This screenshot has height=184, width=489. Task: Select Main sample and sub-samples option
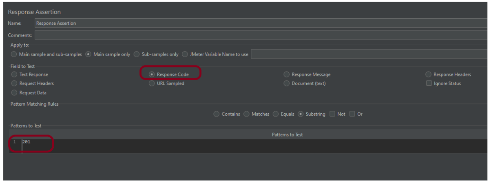click(14, 54)
